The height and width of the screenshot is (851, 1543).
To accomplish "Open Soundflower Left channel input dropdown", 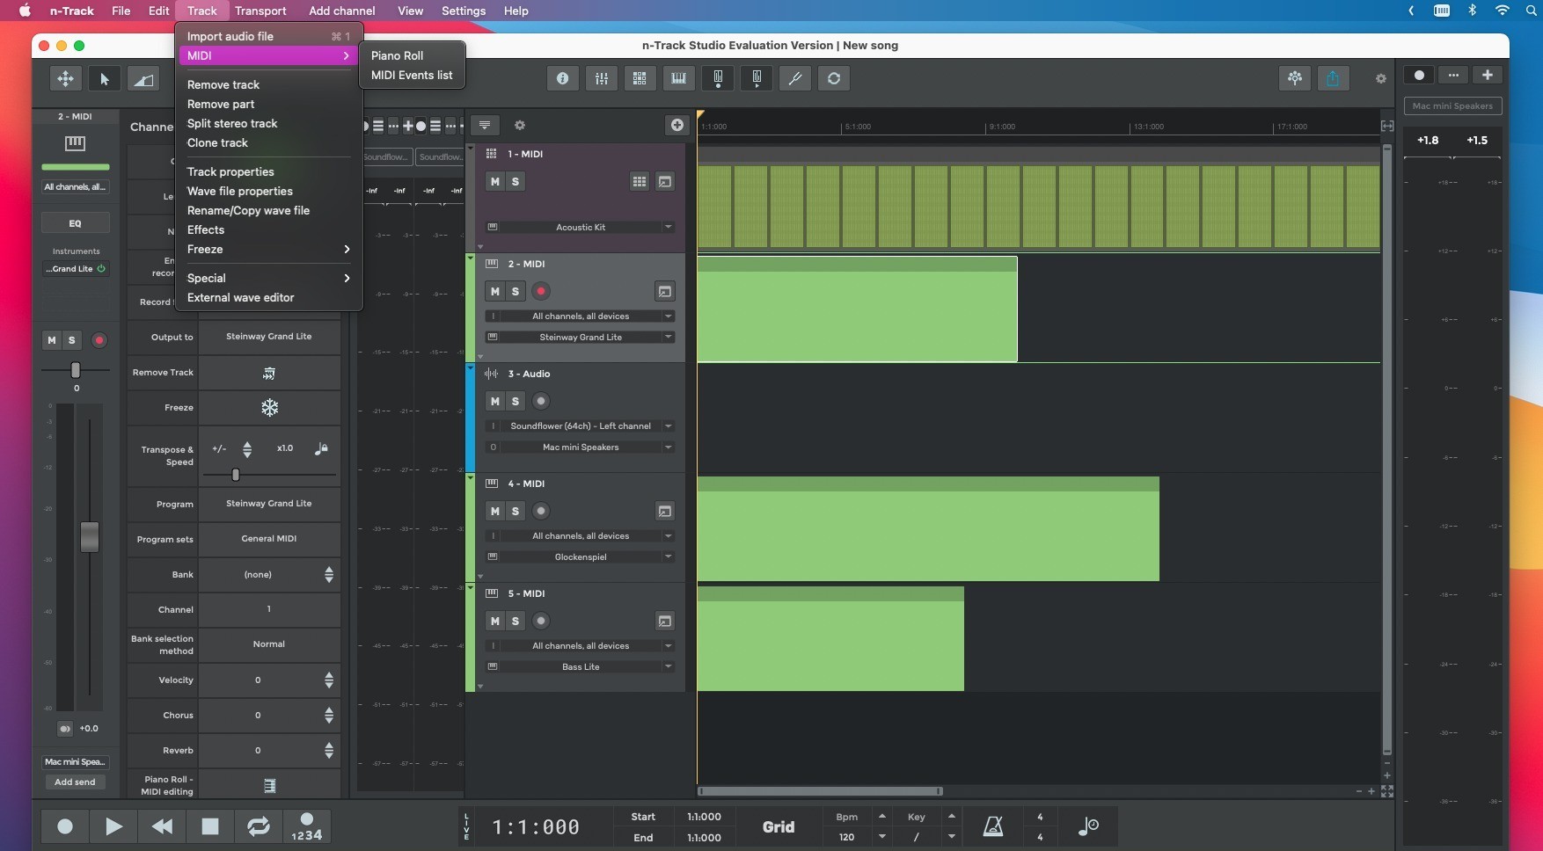I will [581, 425].
